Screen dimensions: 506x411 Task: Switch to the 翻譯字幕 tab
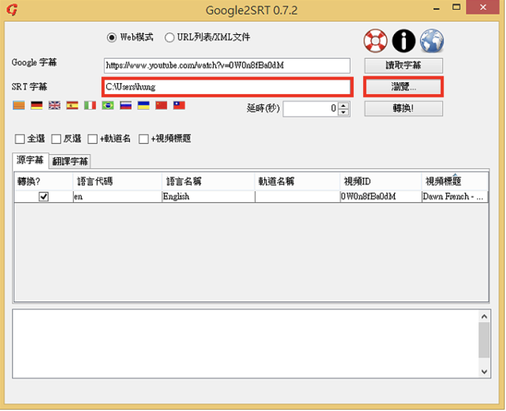[x=70, y=161]
